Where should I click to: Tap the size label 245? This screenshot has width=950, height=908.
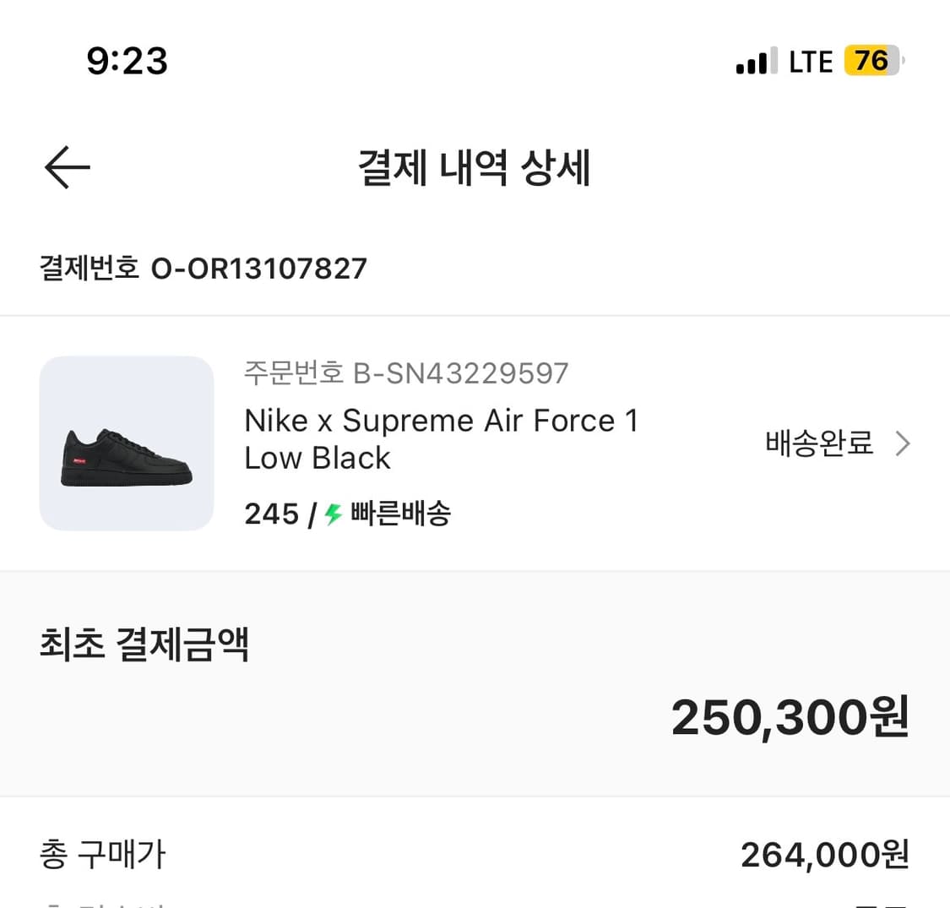pyautogui.click(x=272, y=513)
